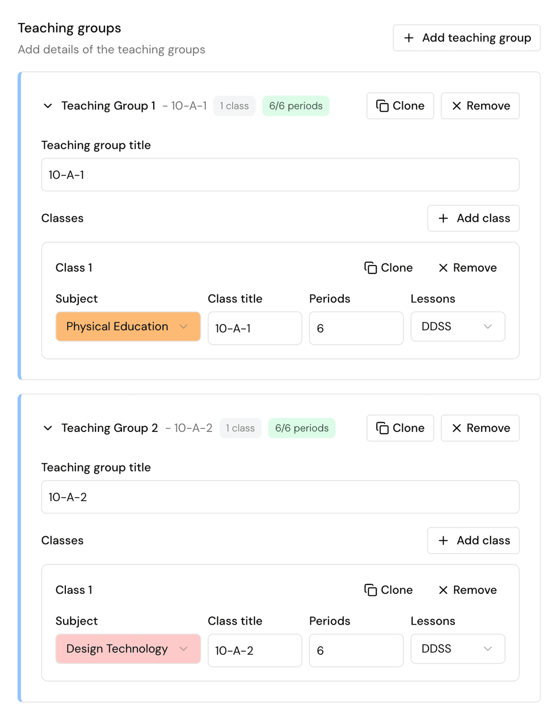Click the Teaching Group 1 header label

point(108,106)
